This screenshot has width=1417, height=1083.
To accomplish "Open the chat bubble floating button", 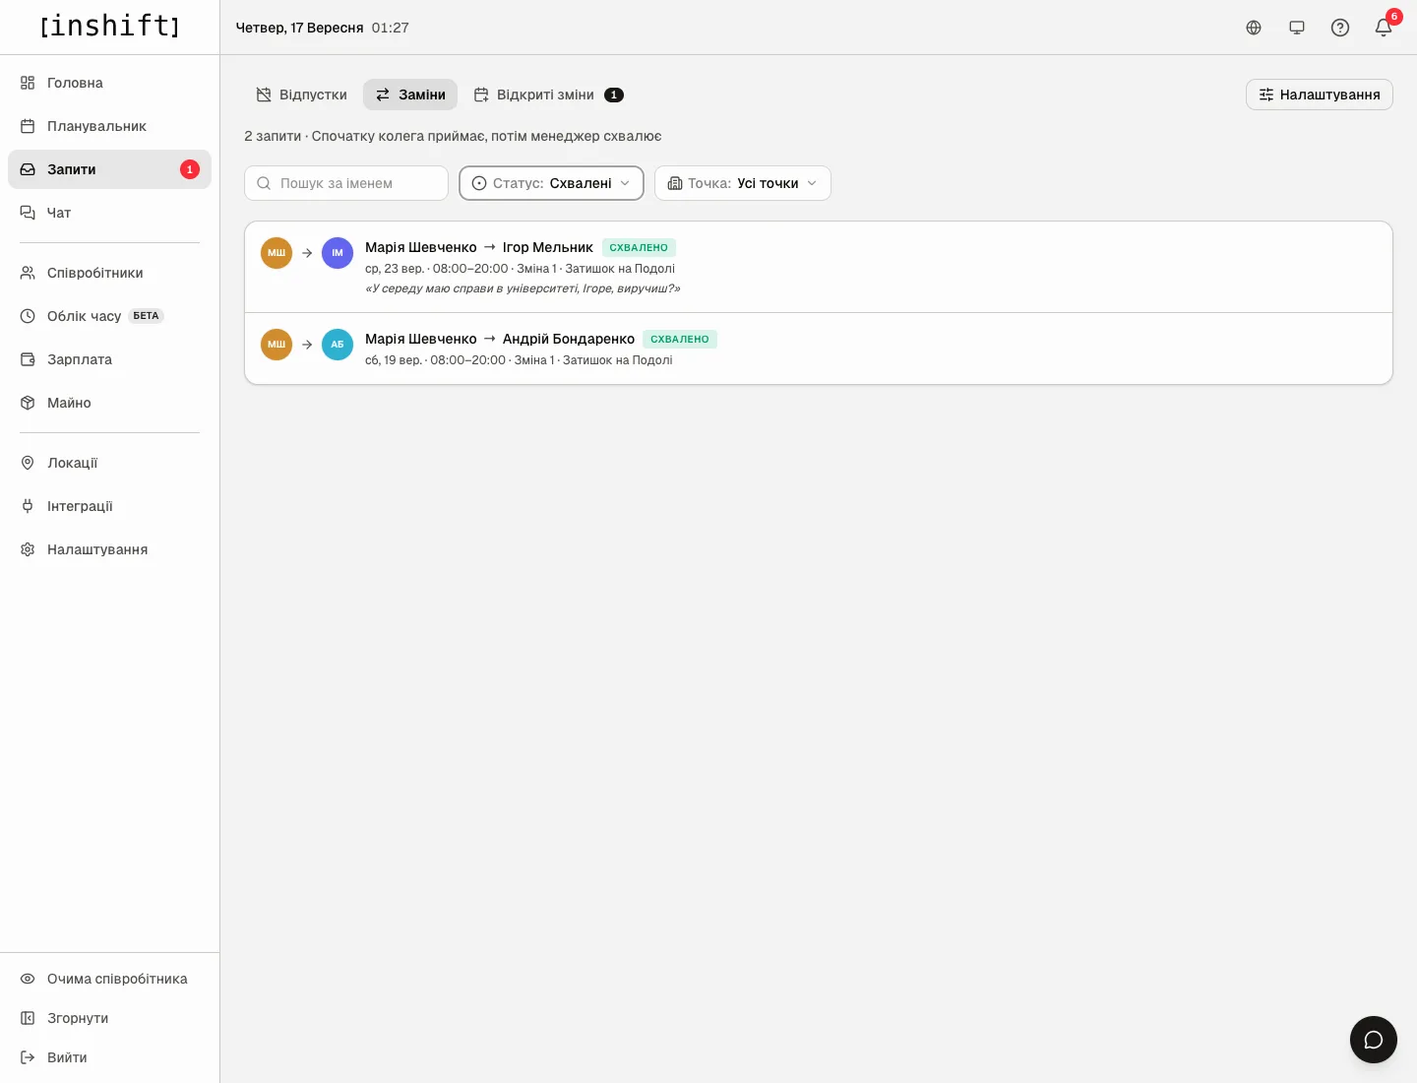I will [x=1374, y=1040].
